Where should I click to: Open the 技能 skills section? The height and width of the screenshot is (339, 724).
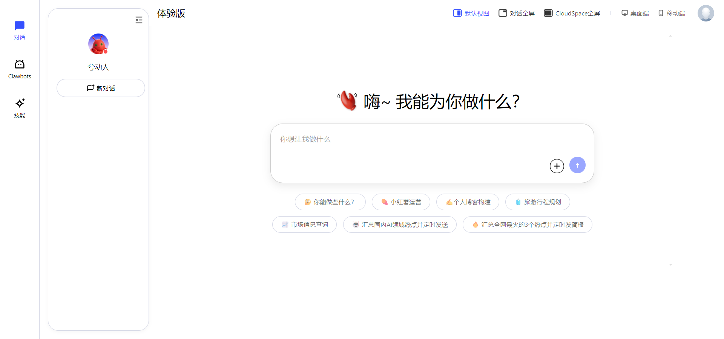(x=19, y=108)
